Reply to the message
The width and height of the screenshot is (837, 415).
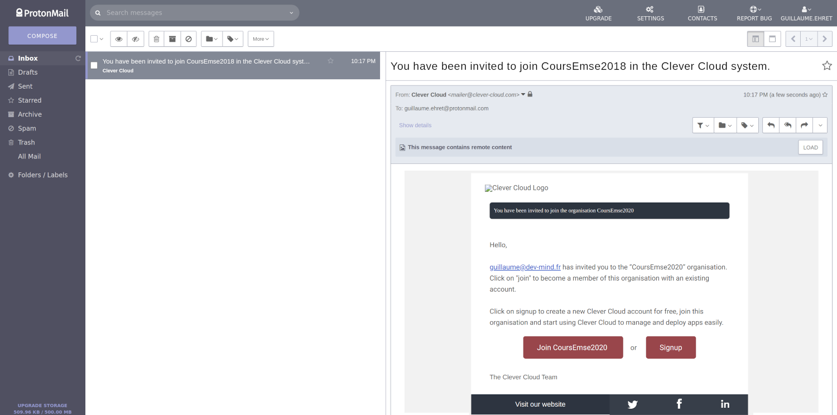point(771,126)
